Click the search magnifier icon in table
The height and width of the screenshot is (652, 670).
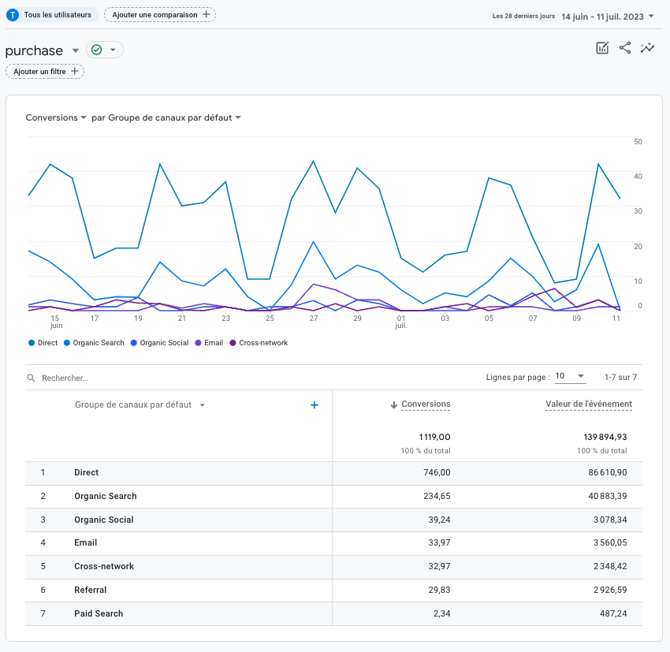(x=32, y=378)
